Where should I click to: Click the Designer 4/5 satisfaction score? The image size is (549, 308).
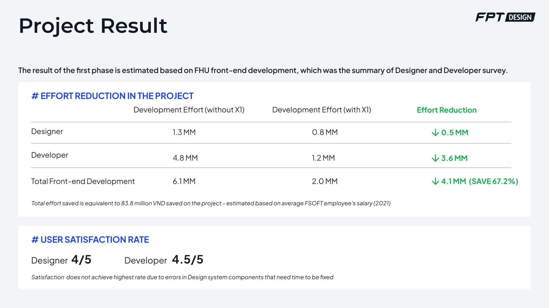pyautogui.click(x=81, y=260)
